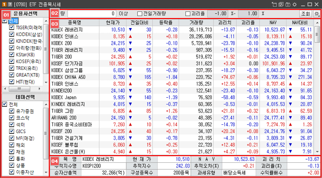Toggle the 괴리율 filter checkbox
The height and width of the screenshot is (178, 322).
pos(188,14)
